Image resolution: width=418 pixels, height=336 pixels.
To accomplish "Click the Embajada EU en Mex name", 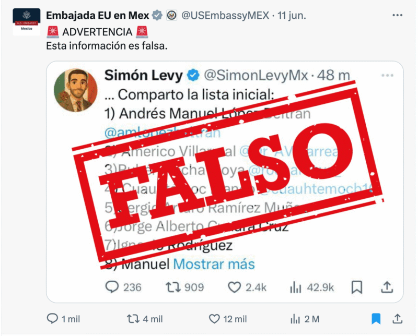I will click(97, 16).
